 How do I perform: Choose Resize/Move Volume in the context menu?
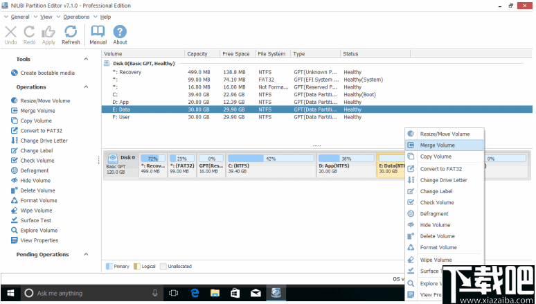(445, 134)
